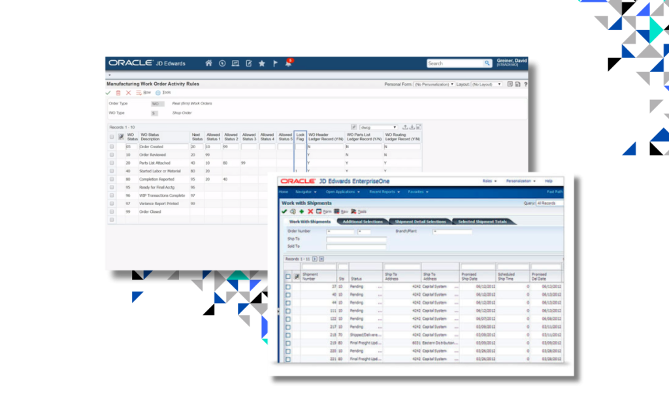This screenshot has height=418, width=669.
Task: Open the notifications bell icon
Action: (x=287, y=63)
